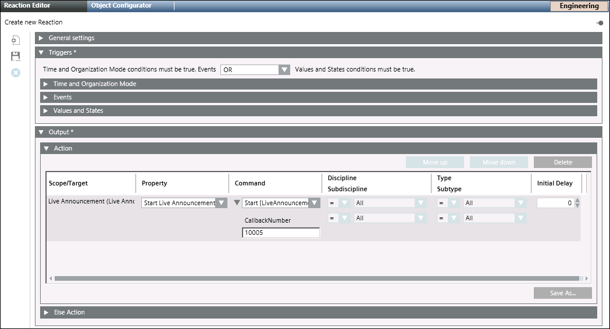Collapse the Triggers section
610x329 pixels.
41,52
